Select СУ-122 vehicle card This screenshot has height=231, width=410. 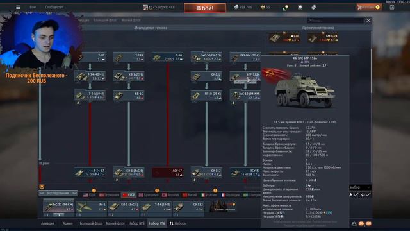coord(206,76)
